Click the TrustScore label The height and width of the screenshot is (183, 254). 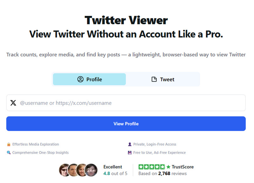pos(183,167)
